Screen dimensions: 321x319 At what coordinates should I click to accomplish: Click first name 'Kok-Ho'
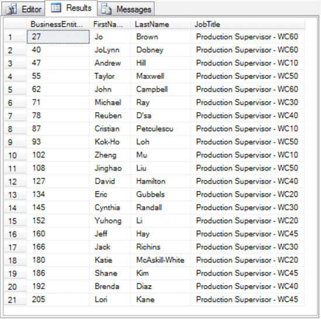click(107, 142)
